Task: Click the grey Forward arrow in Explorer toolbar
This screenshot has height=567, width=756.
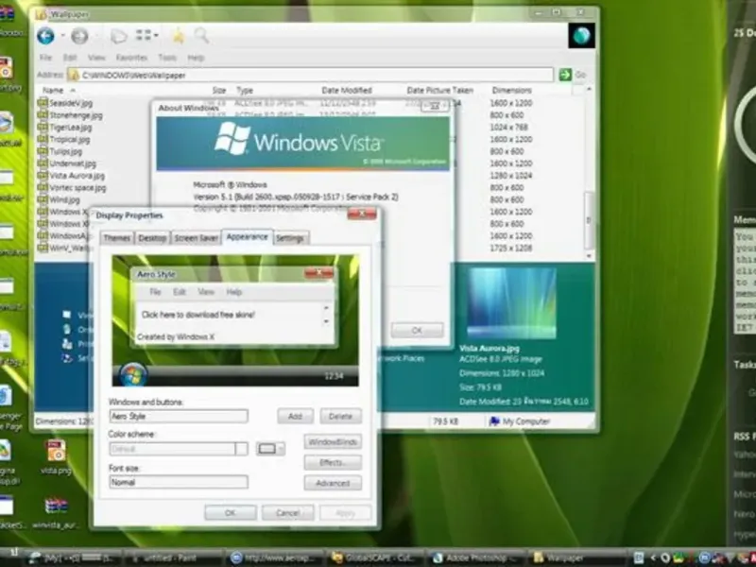Action: [79, 36]
